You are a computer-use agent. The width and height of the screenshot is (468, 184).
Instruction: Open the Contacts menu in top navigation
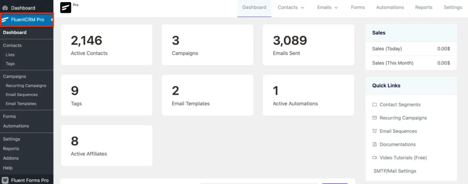click(x=291, y=7)
